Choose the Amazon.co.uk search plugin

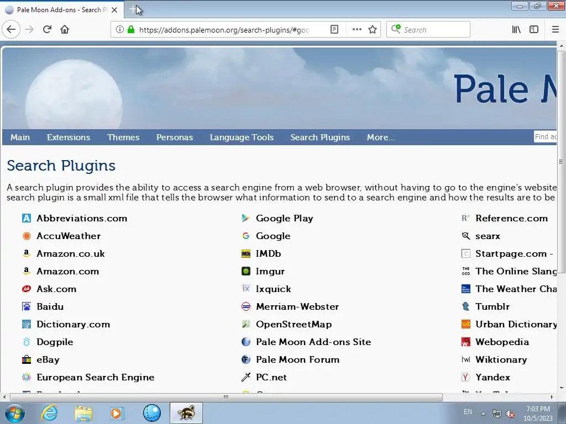tap(71, 254)
